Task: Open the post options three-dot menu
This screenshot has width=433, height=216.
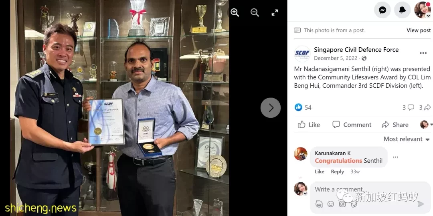Action: (423, 53)
